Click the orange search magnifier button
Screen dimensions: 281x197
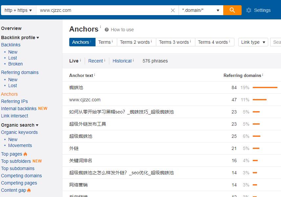(x=232, y=10)
